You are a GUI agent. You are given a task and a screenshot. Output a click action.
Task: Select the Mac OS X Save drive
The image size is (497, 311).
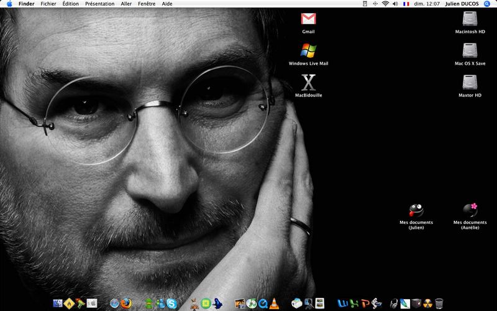pos(470,50)
